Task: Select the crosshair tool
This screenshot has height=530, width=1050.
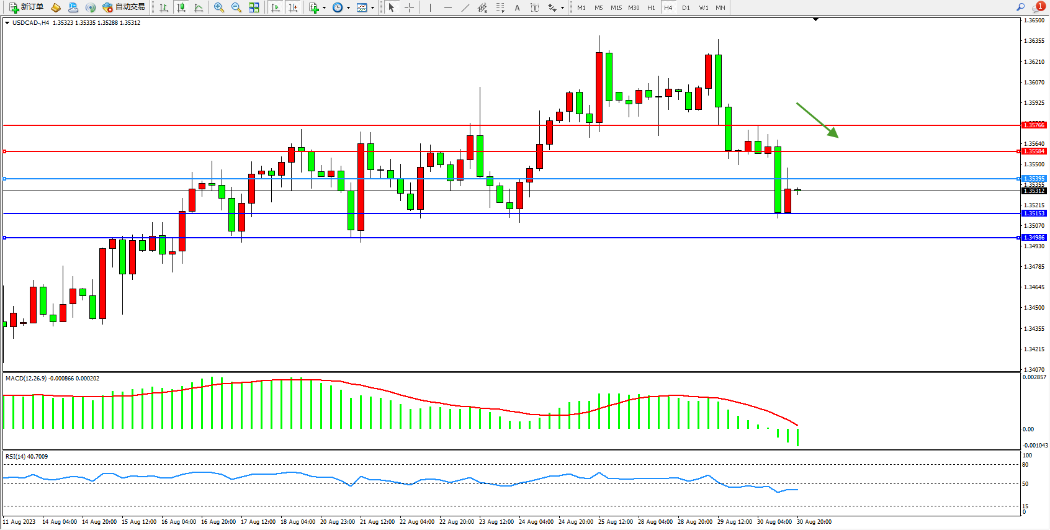Action: 410,7
